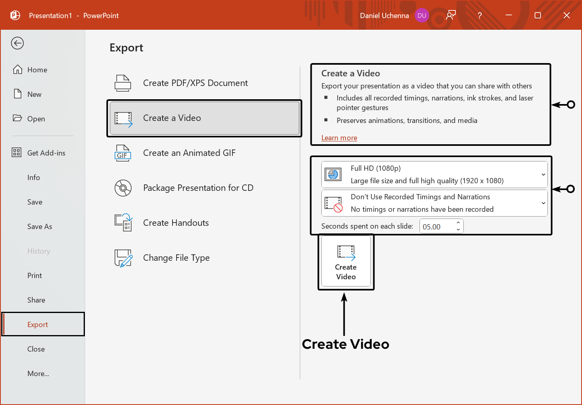Click the PowerPoint logo in title bar
Screen dimensions: 582x405
pyautogui.click(x=15, y=15)
